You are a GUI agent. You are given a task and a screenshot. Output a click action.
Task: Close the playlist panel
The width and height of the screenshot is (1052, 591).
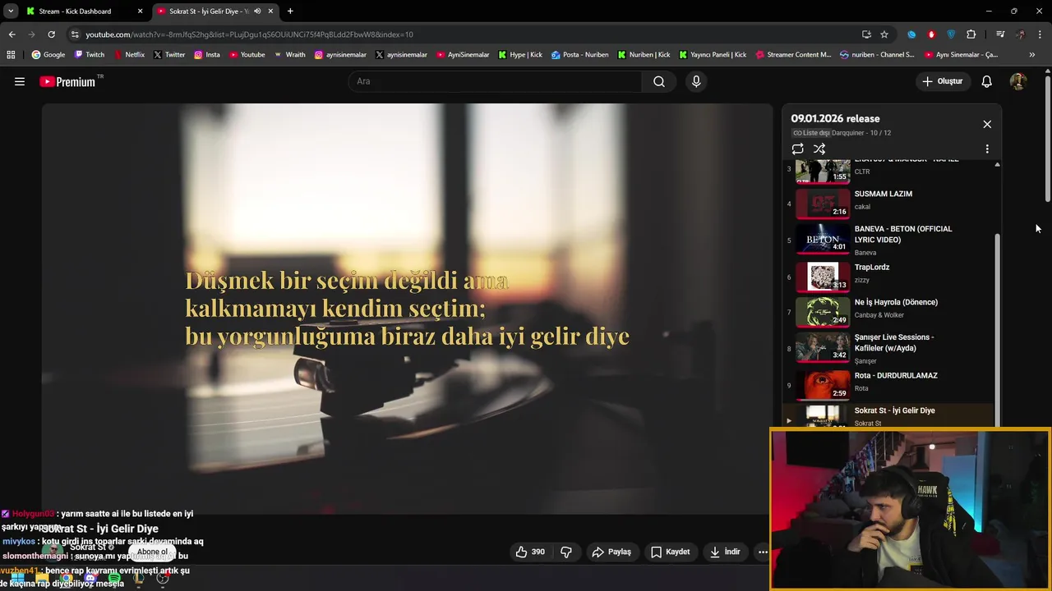tap(987, 124)
